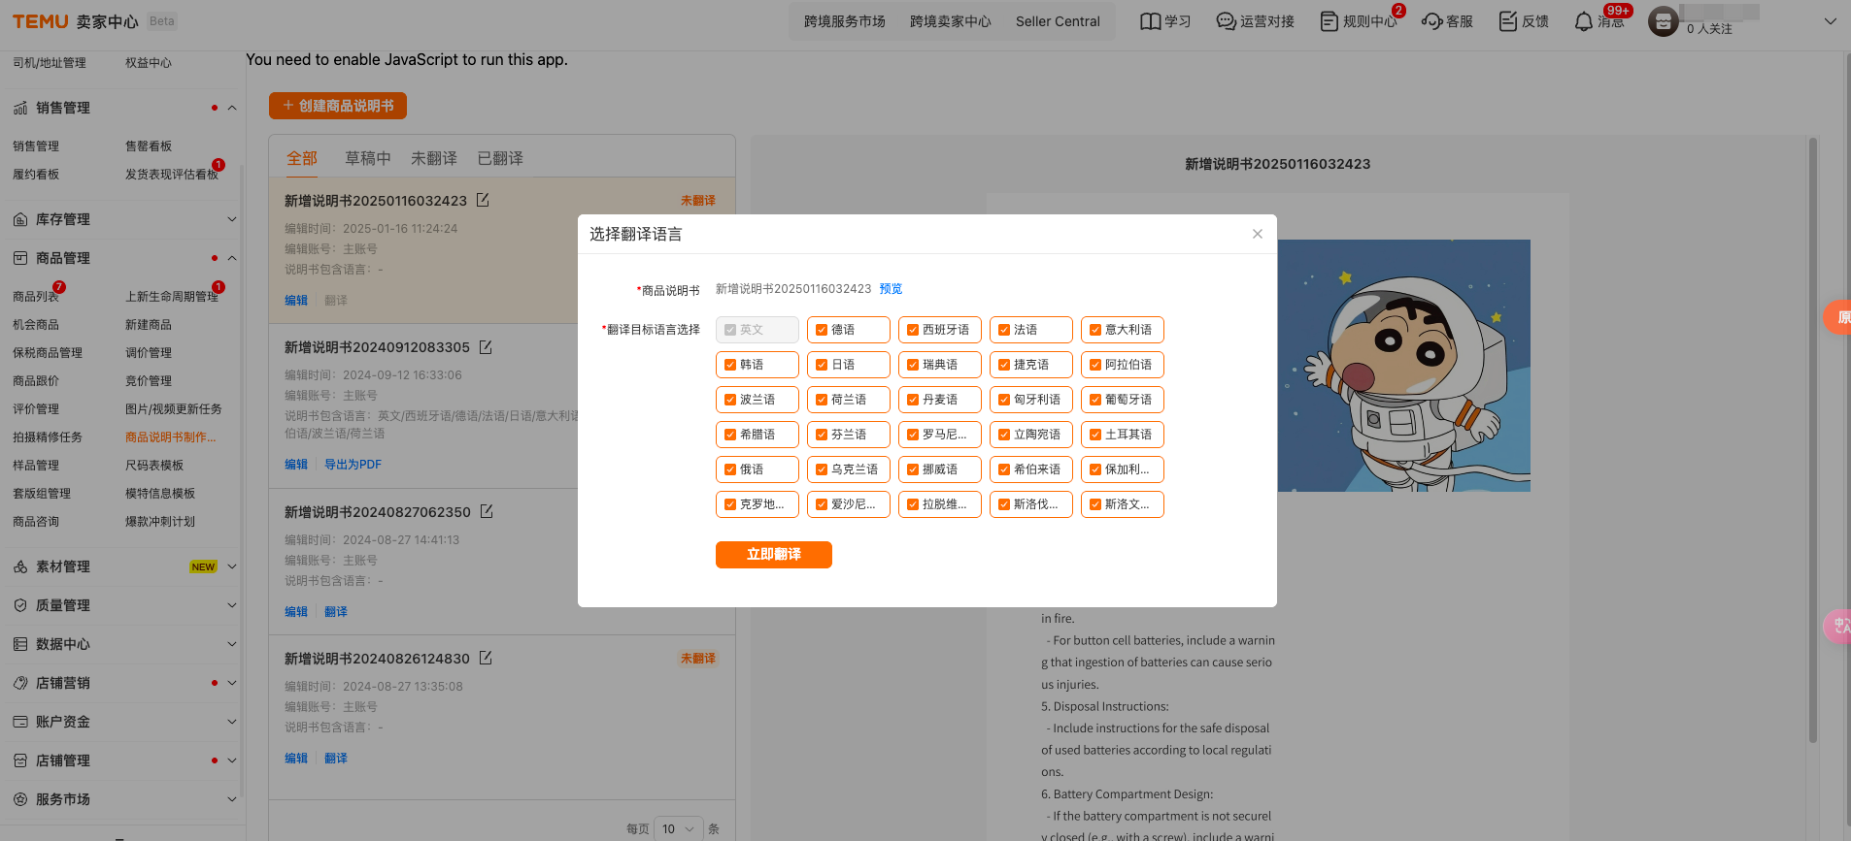Switch to the 草稿中 tab
The width and height of the screenshot is (1851, 841).
(367, 158)
